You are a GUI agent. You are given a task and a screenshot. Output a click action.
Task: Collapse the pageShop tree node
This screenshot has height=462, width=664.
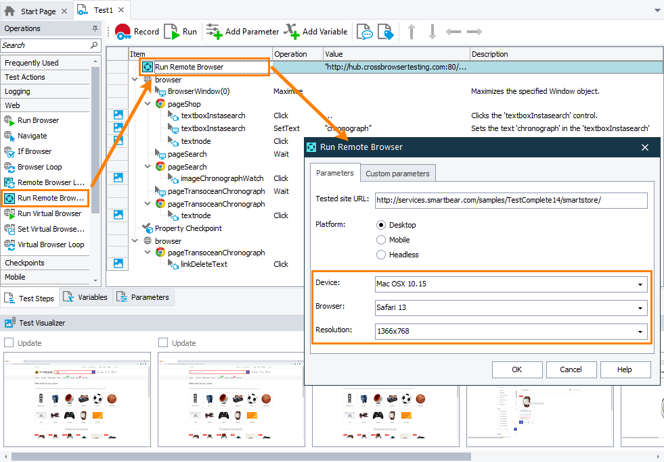pyautogui.click(x=148, y=103)
